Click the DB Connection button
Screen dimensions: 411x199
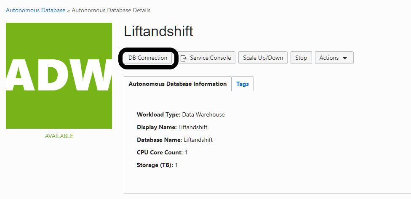[148, 58]
